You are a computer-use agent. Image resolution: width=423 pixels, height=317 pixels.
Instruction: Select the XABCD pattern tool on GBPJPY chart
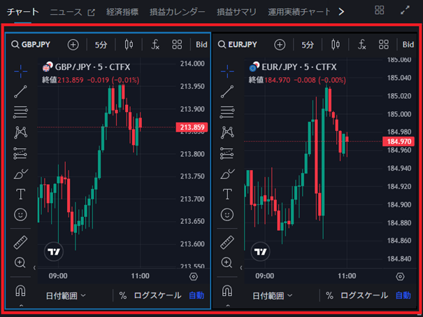pos(20,132)
